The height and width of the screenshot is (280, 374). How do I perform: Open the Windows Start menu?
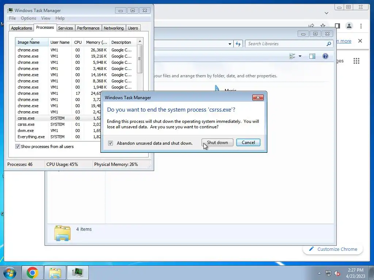point(10,273)
